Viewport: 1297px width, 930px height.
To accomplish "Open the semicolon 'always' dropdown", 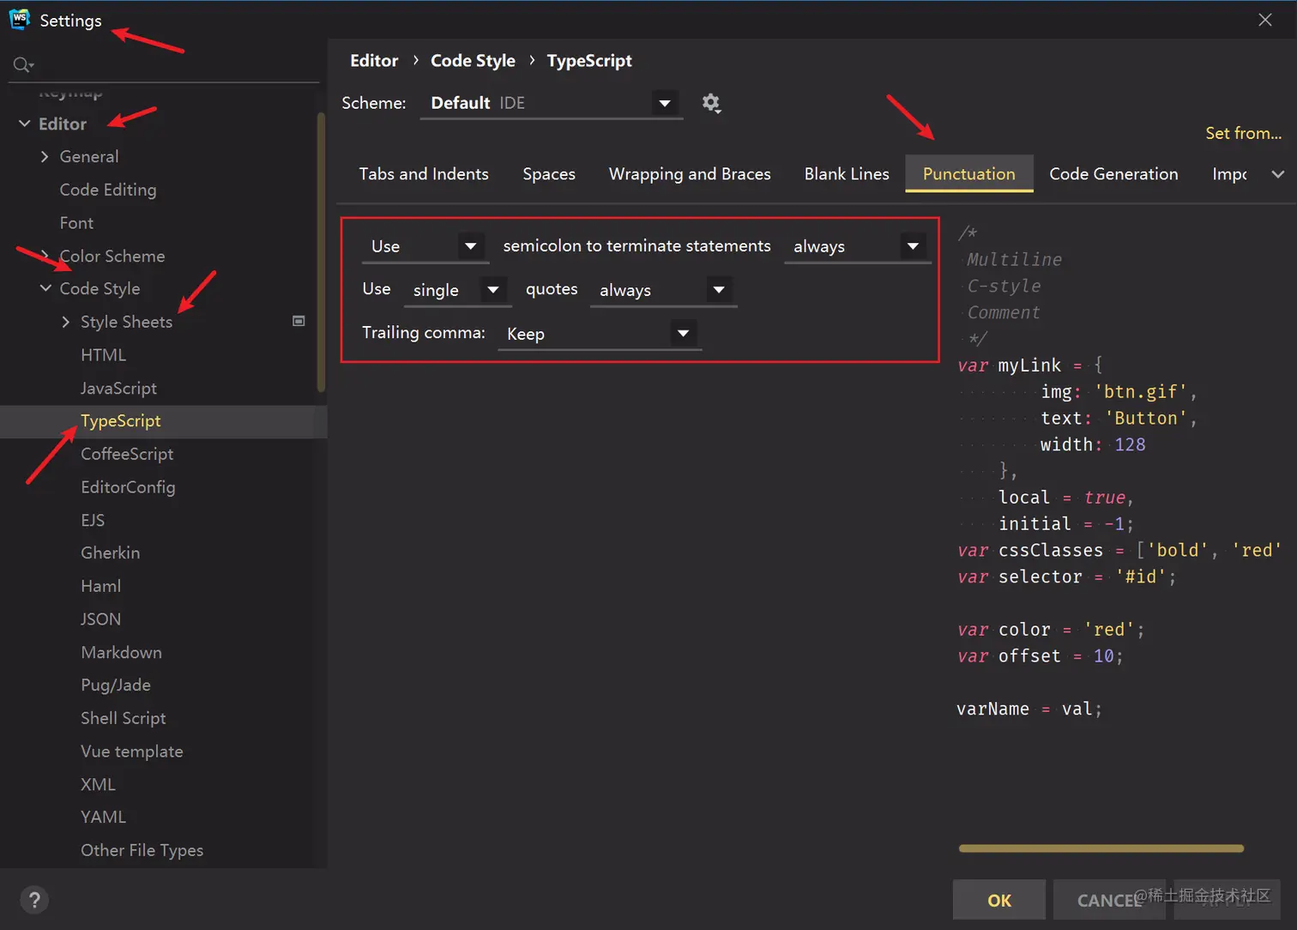I will tap(858, 246).
